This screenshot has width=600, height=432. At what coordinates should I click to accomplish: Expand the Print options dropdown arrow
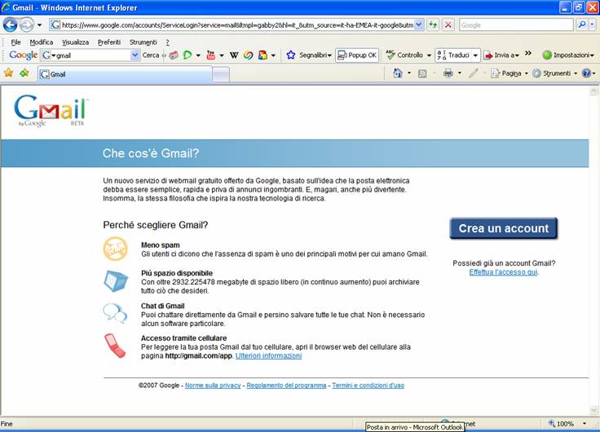460,73
